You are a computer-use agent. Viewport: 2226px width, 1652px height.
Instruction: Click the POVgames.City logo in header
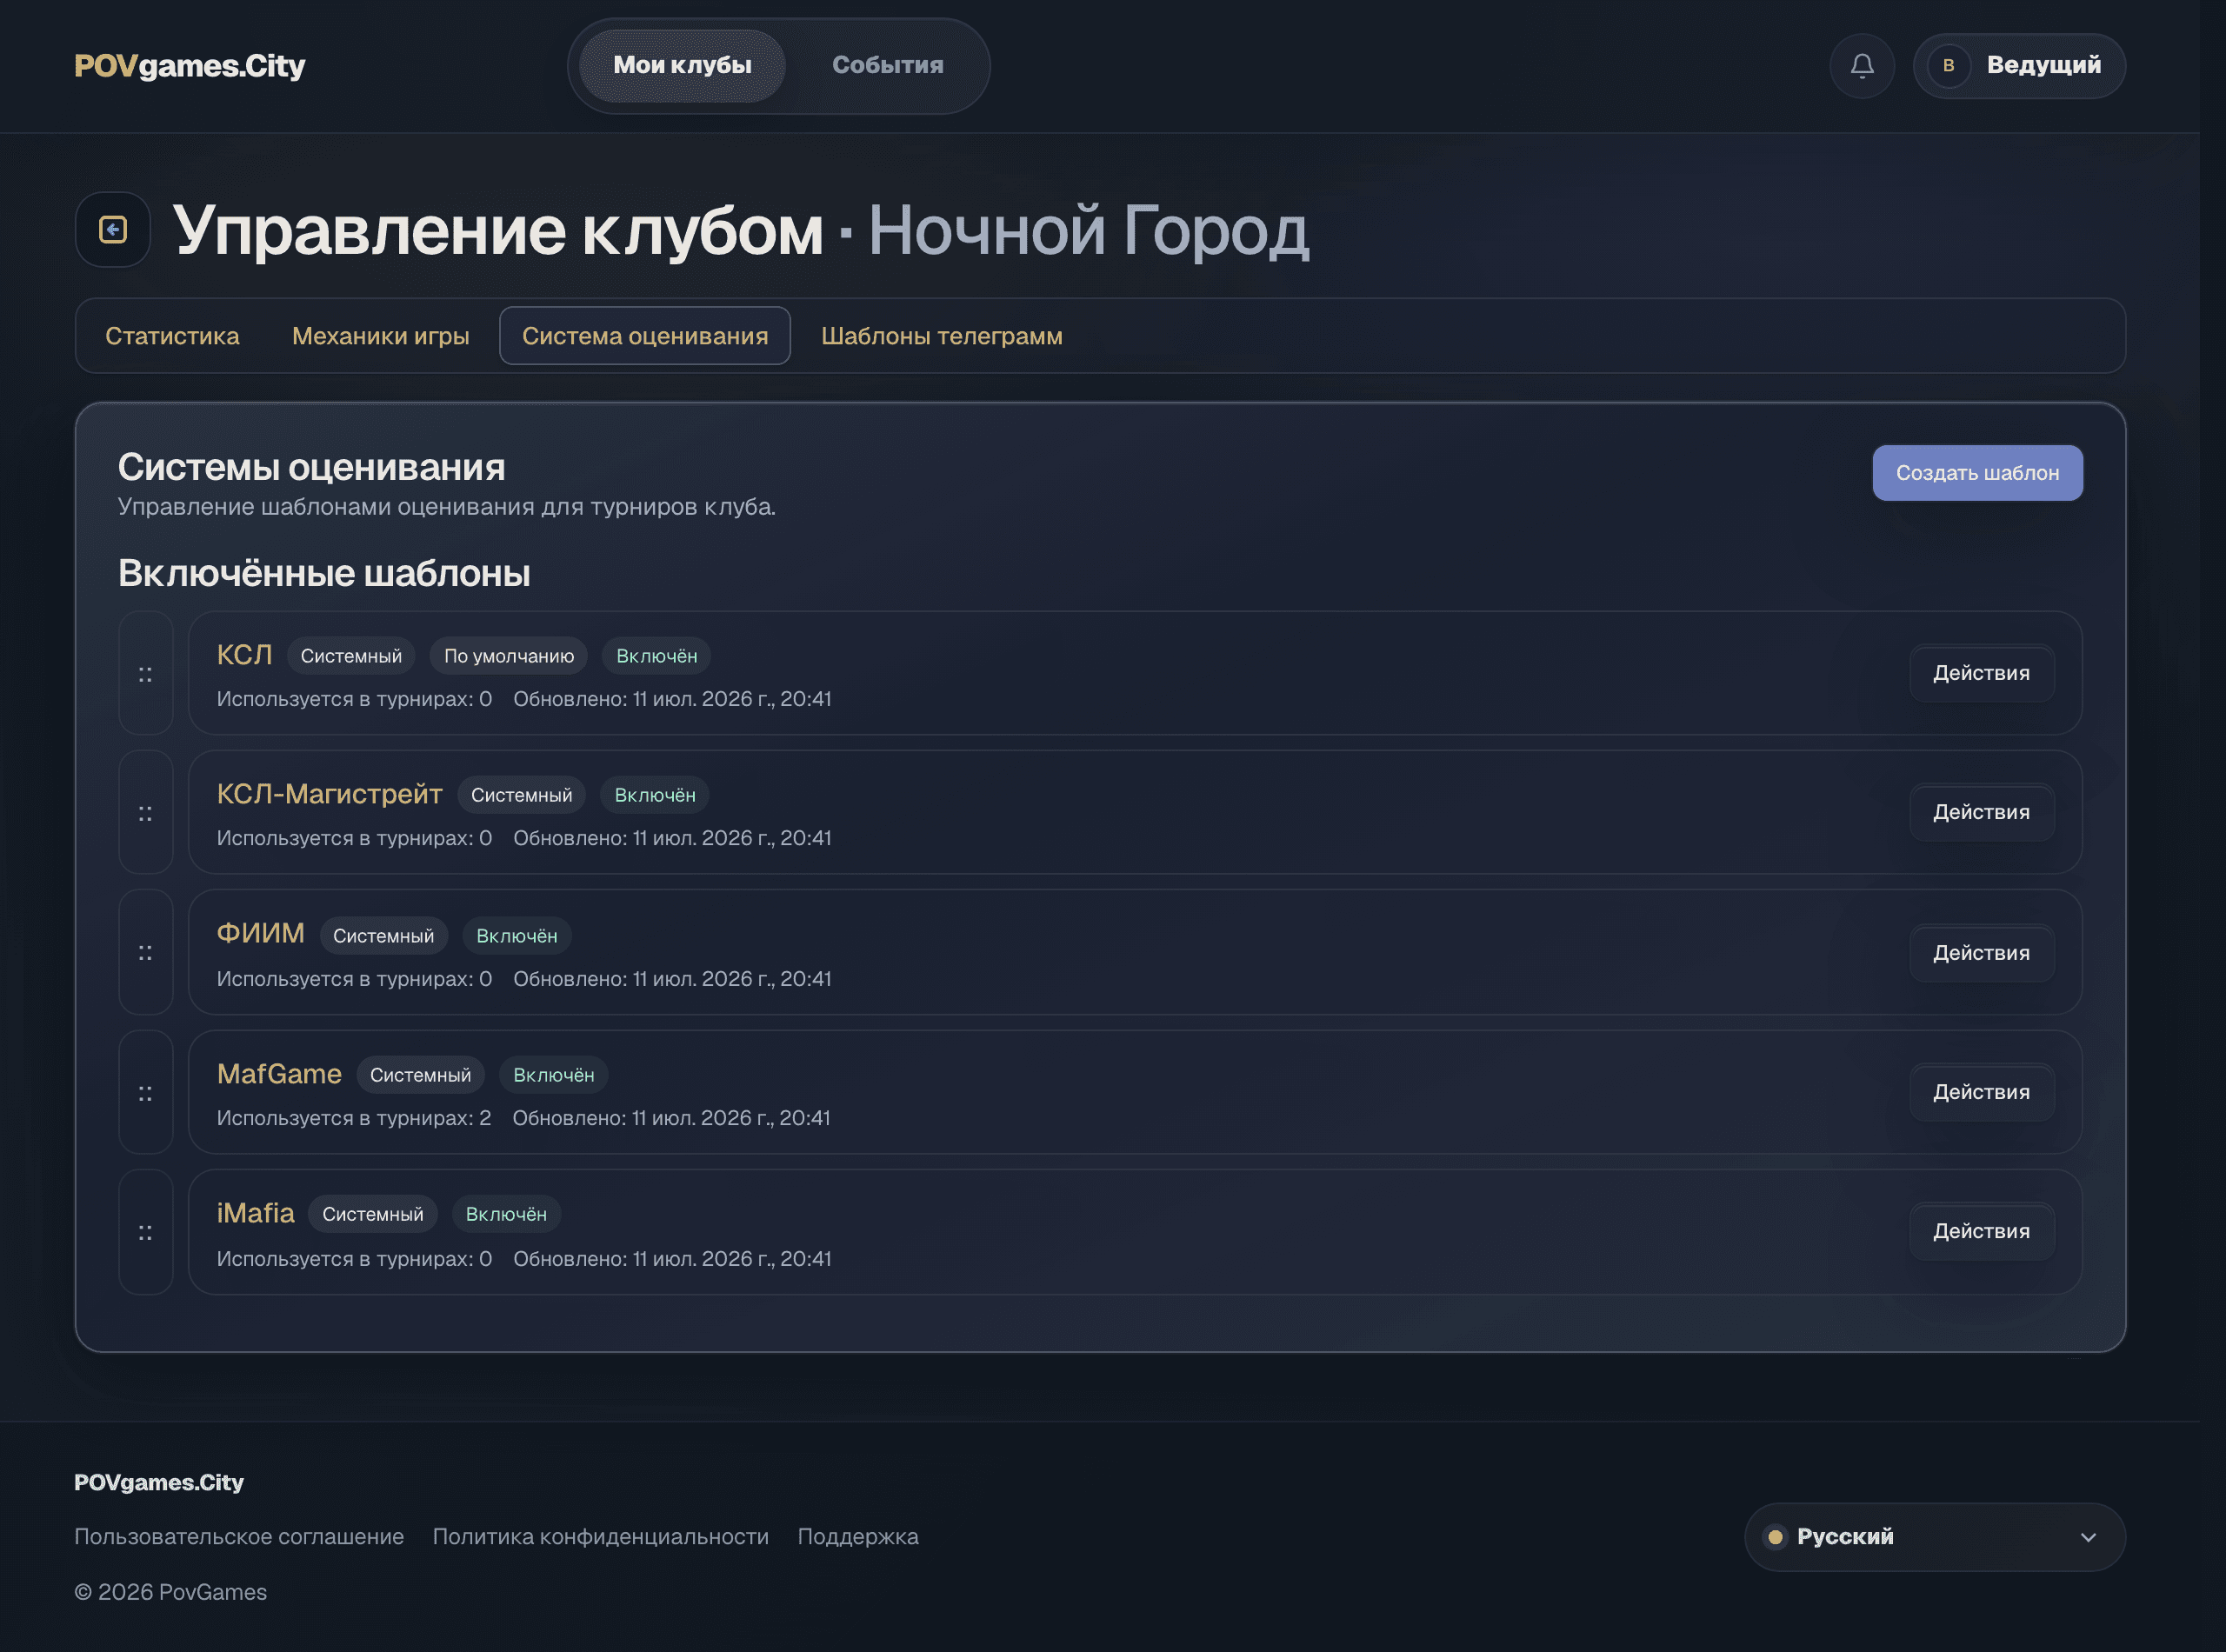click(x=190, y=66)
